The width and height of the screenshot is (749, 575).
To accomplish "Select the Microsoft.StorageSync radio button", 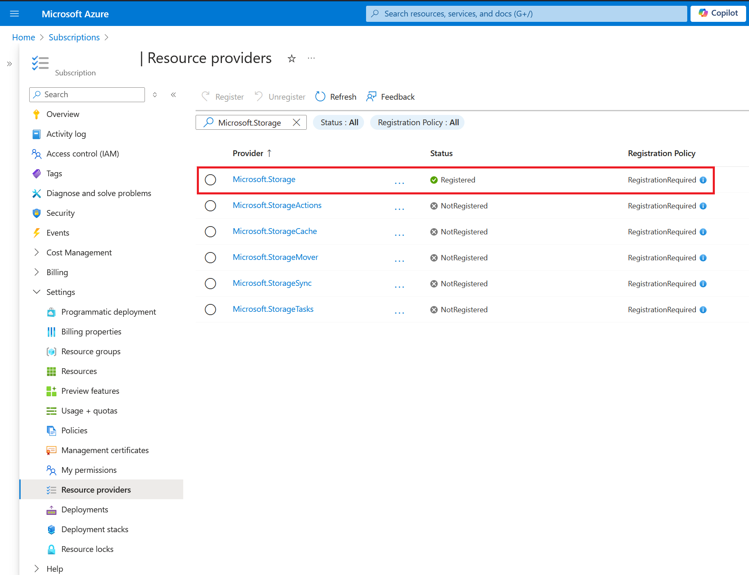I will [210, 283].
